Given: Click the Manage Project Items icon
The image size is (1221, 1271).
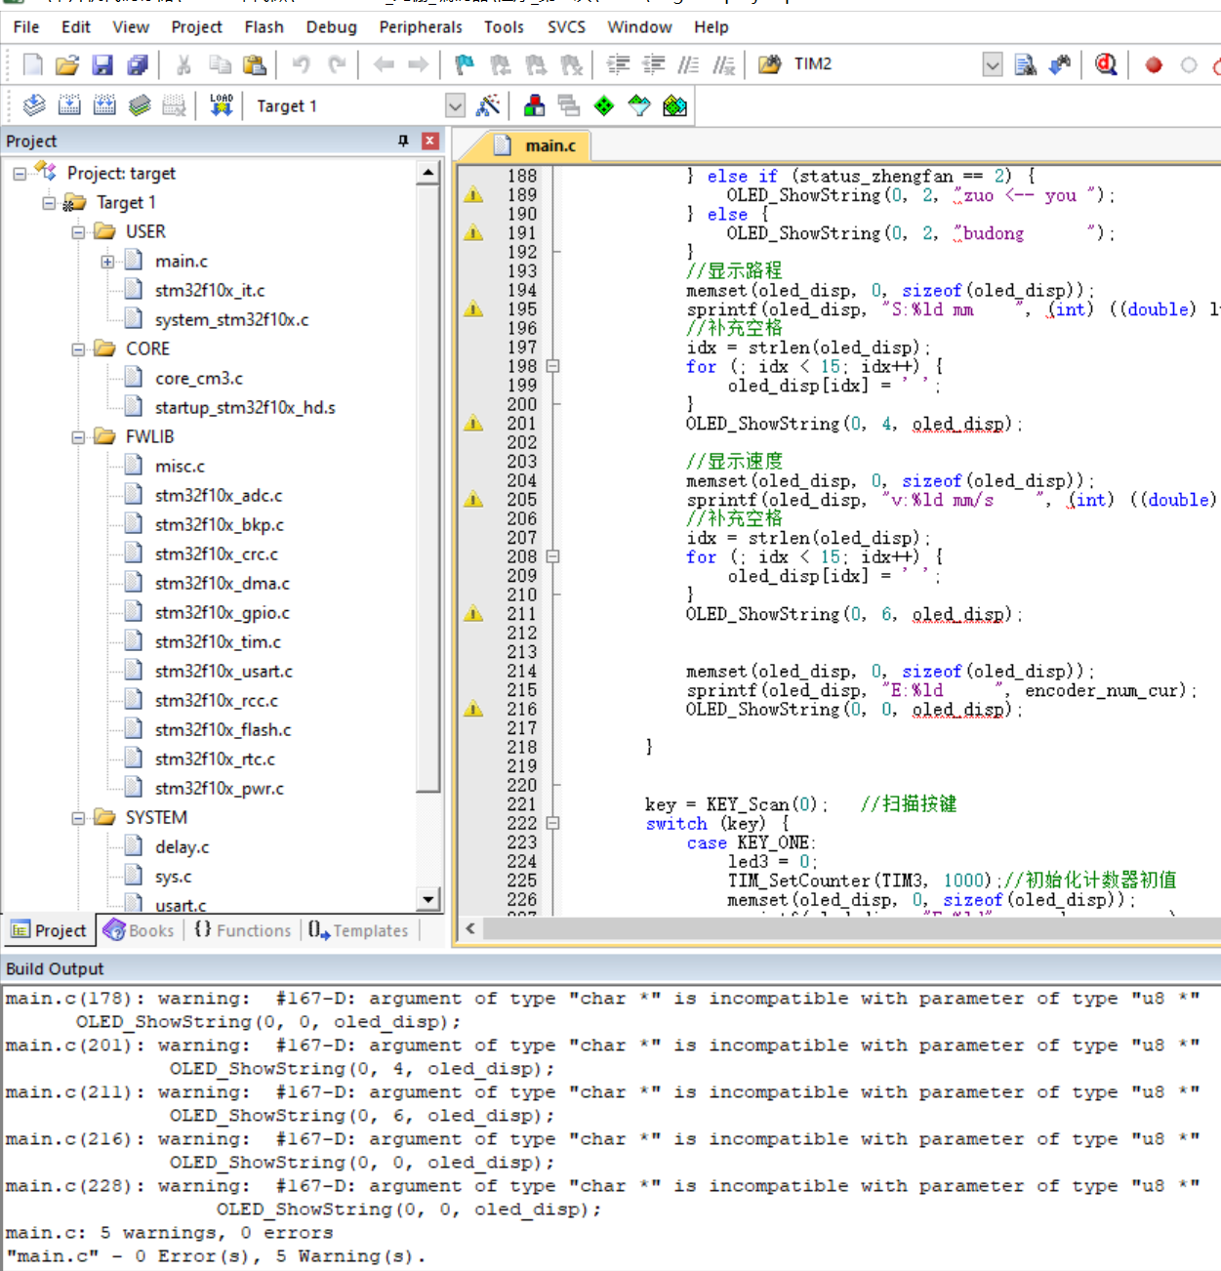Looking at the screenshot, I should [x=534, y=105].
